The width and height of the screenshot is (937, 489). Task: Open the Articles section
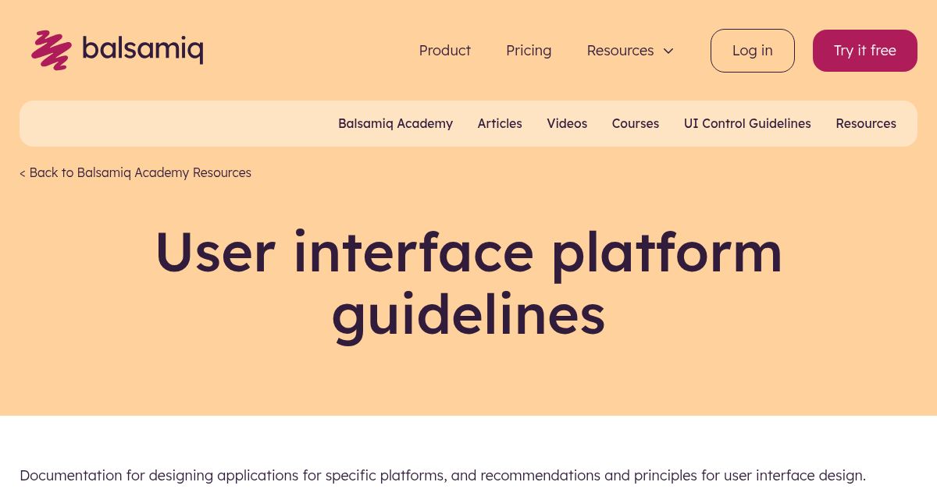(500, 123)
